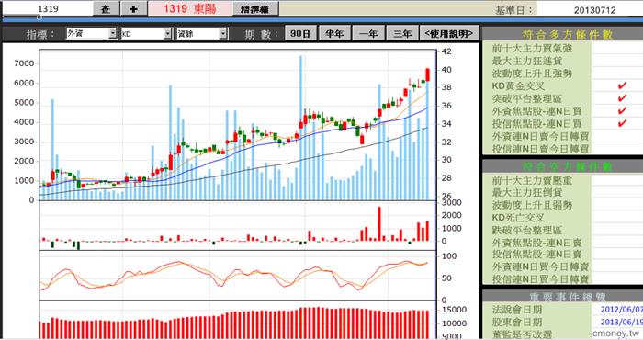Click the 投信連N日賣今日轉買 row
Viewport: 643px width, 340px height.
562,149
